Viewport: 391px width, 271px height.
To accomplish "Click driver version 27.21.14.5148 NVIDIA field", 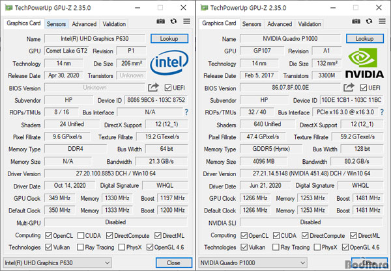I will [x=311, y=174].
